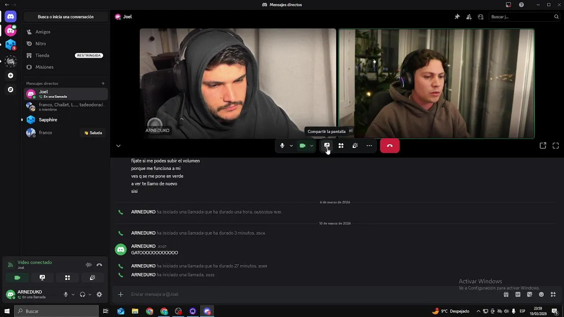The height and width of the screenshot is (317, 564).
Task: Show the user profile panel
Action: tap(481, 17)
